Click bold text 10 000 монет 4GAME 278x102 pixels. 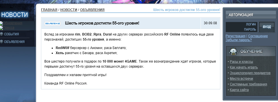tap(120, 62)
